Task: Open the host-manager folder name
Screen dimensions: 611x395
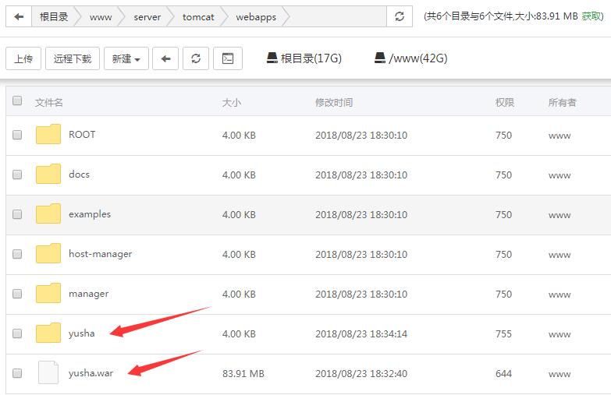Action: (100, 254)
